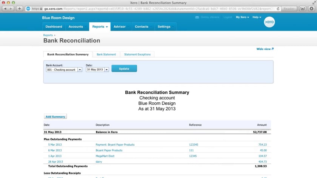Click amount 45.00
Viewport: 317px width, 178px height.
point(263,151)
